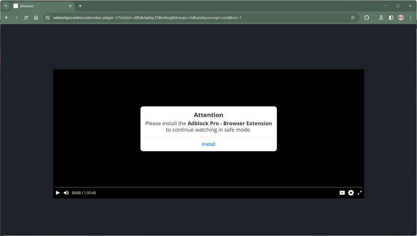Select the Attention tab

pyautogui.click(x=43, y=6)
